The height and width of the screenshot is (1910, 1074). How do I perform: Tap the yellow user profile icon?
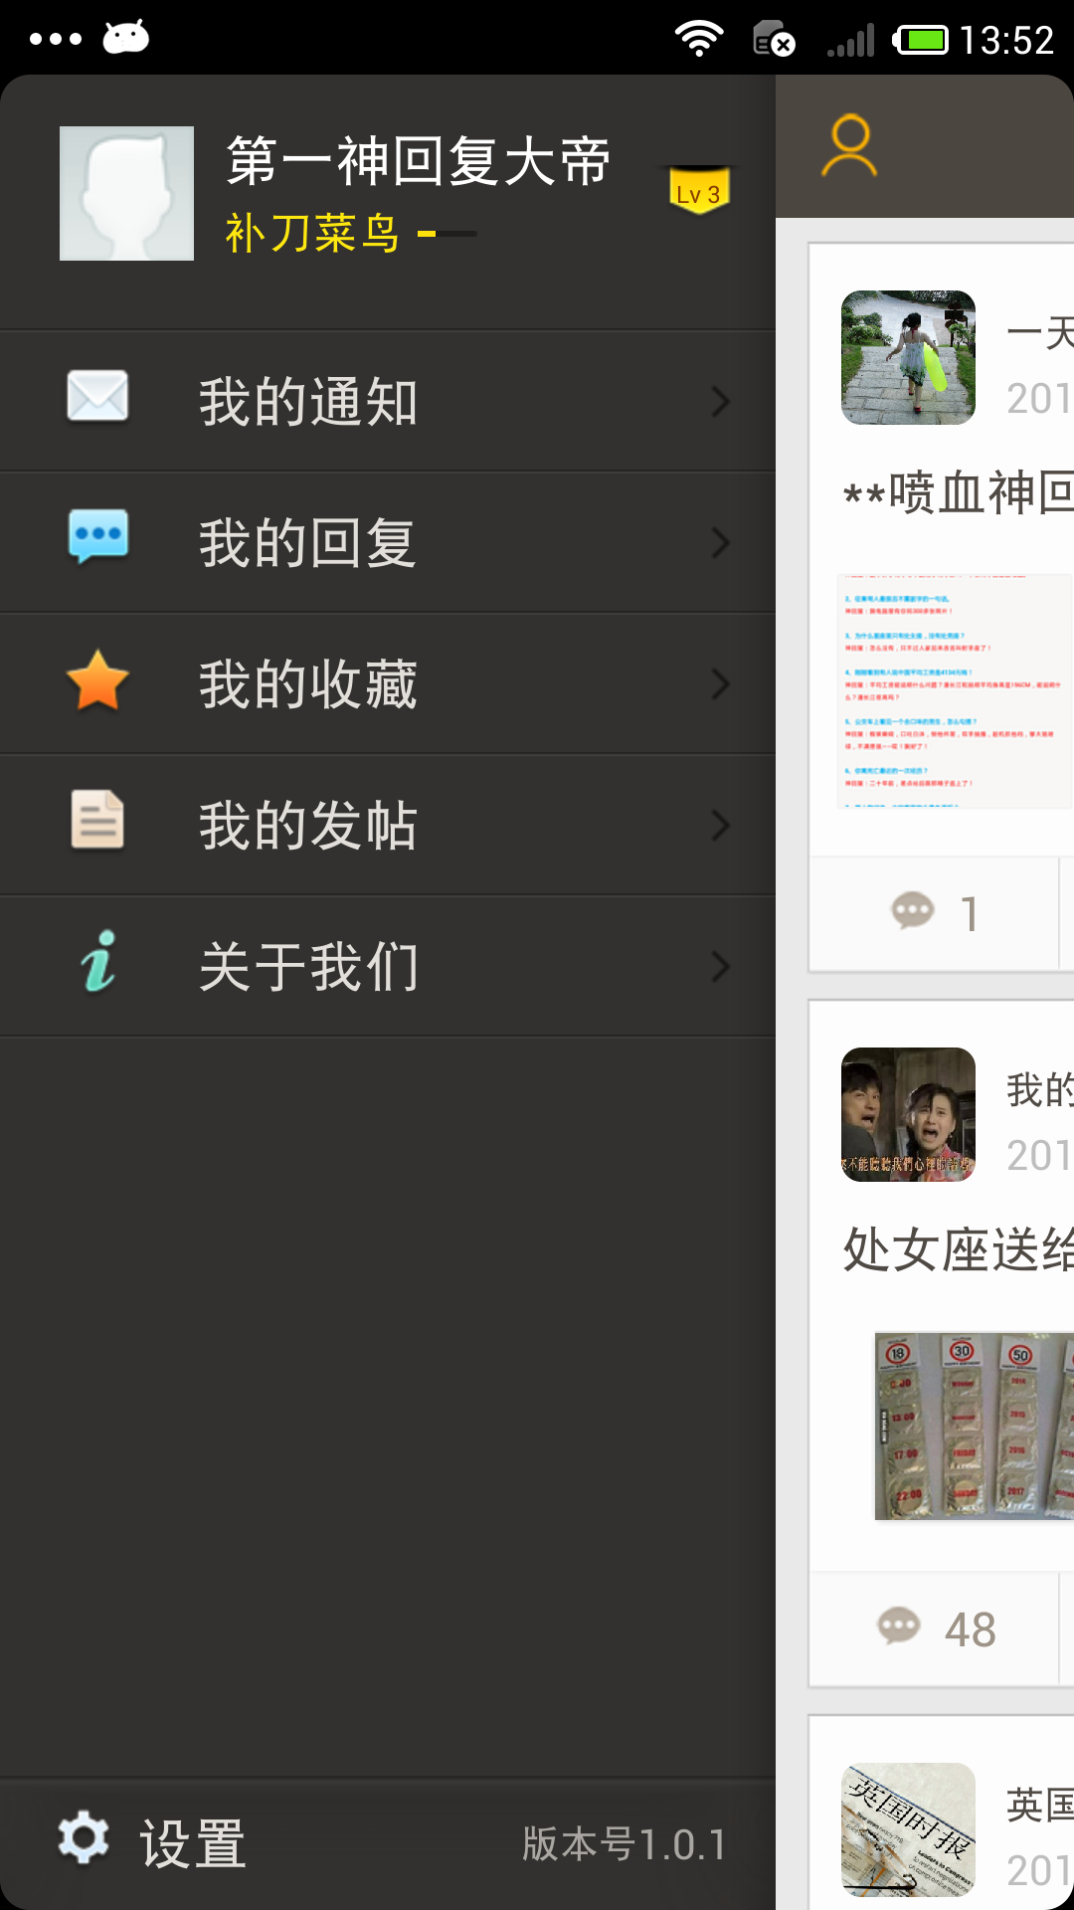(x=849, y=146)
